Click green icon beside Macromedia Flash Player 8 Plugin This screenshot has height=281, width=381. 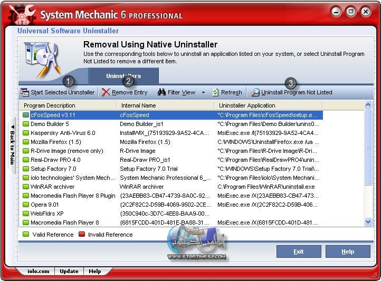[26, 196]
